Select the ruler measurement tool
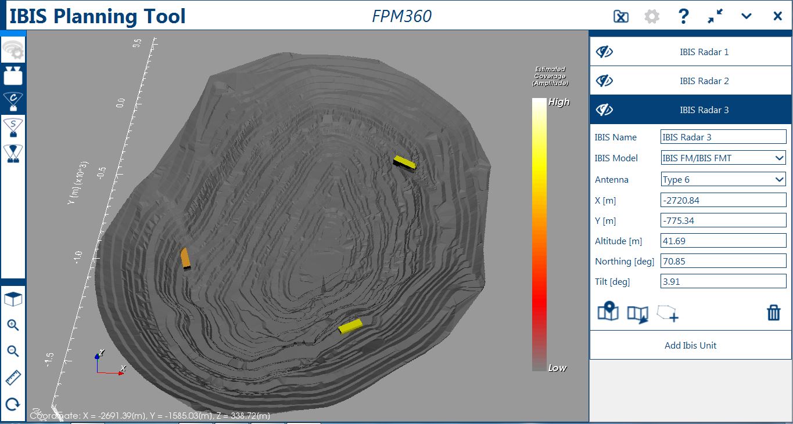 (13, 378)
